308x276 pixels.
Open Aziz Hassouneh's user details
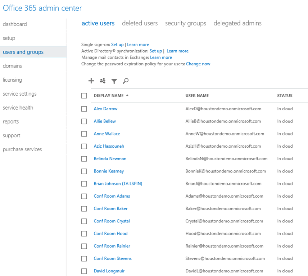pyautogui.click(x=109, y=146)
